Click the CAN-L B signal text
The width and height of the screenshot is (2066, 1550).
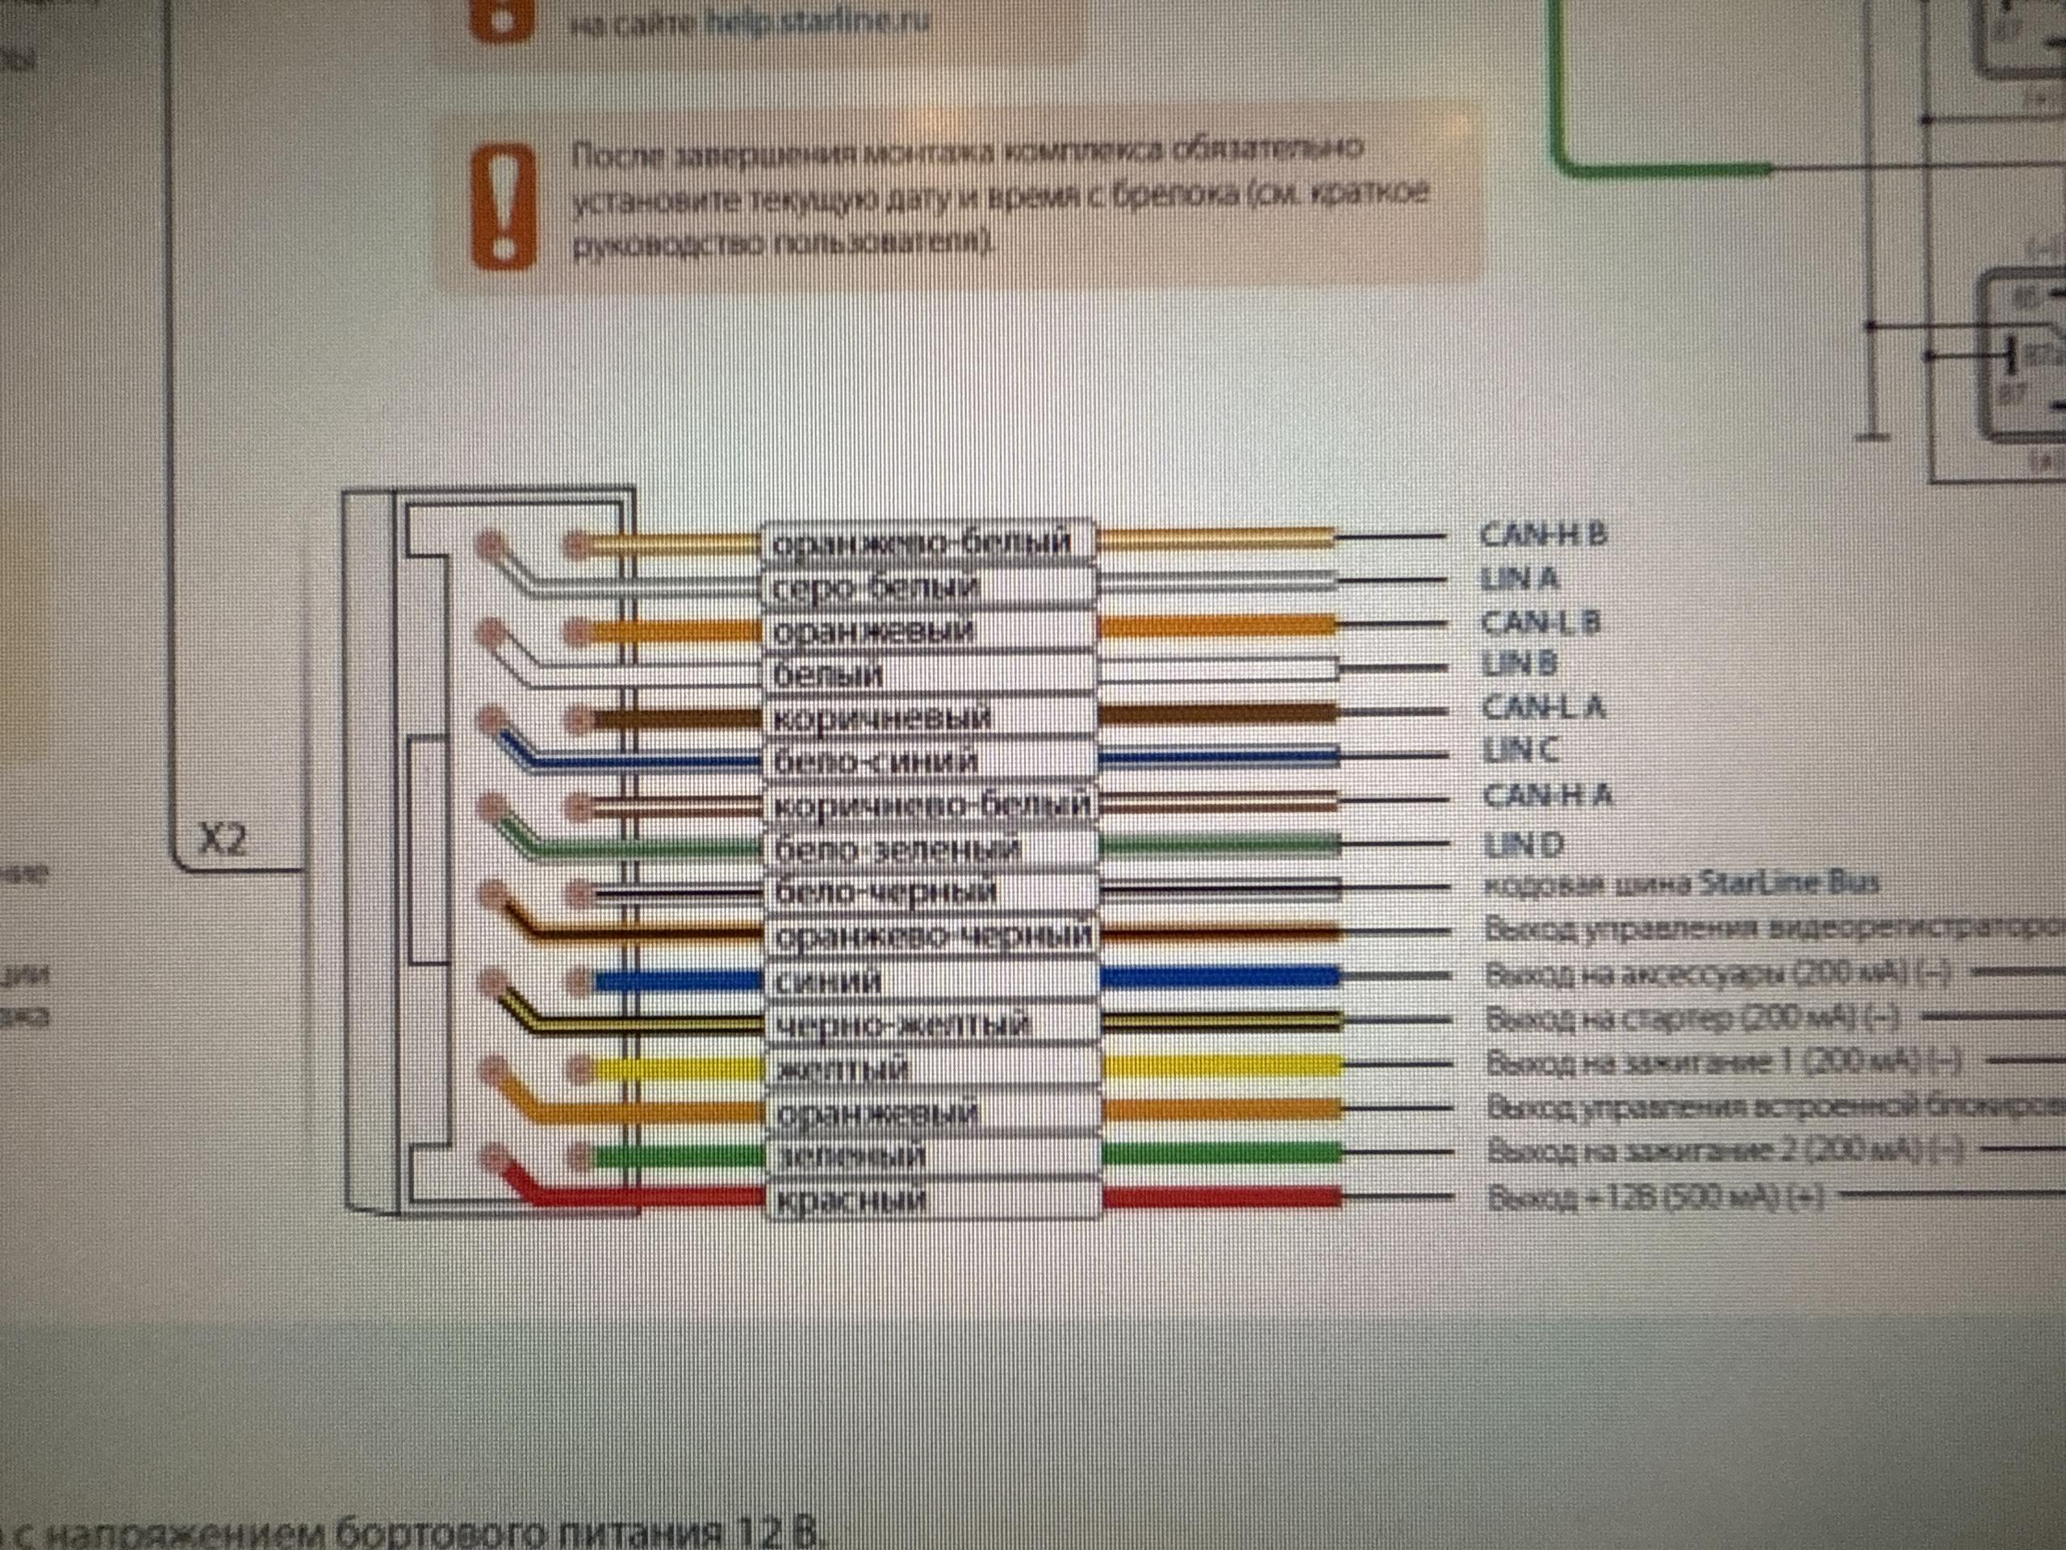tap(1540, 622)
